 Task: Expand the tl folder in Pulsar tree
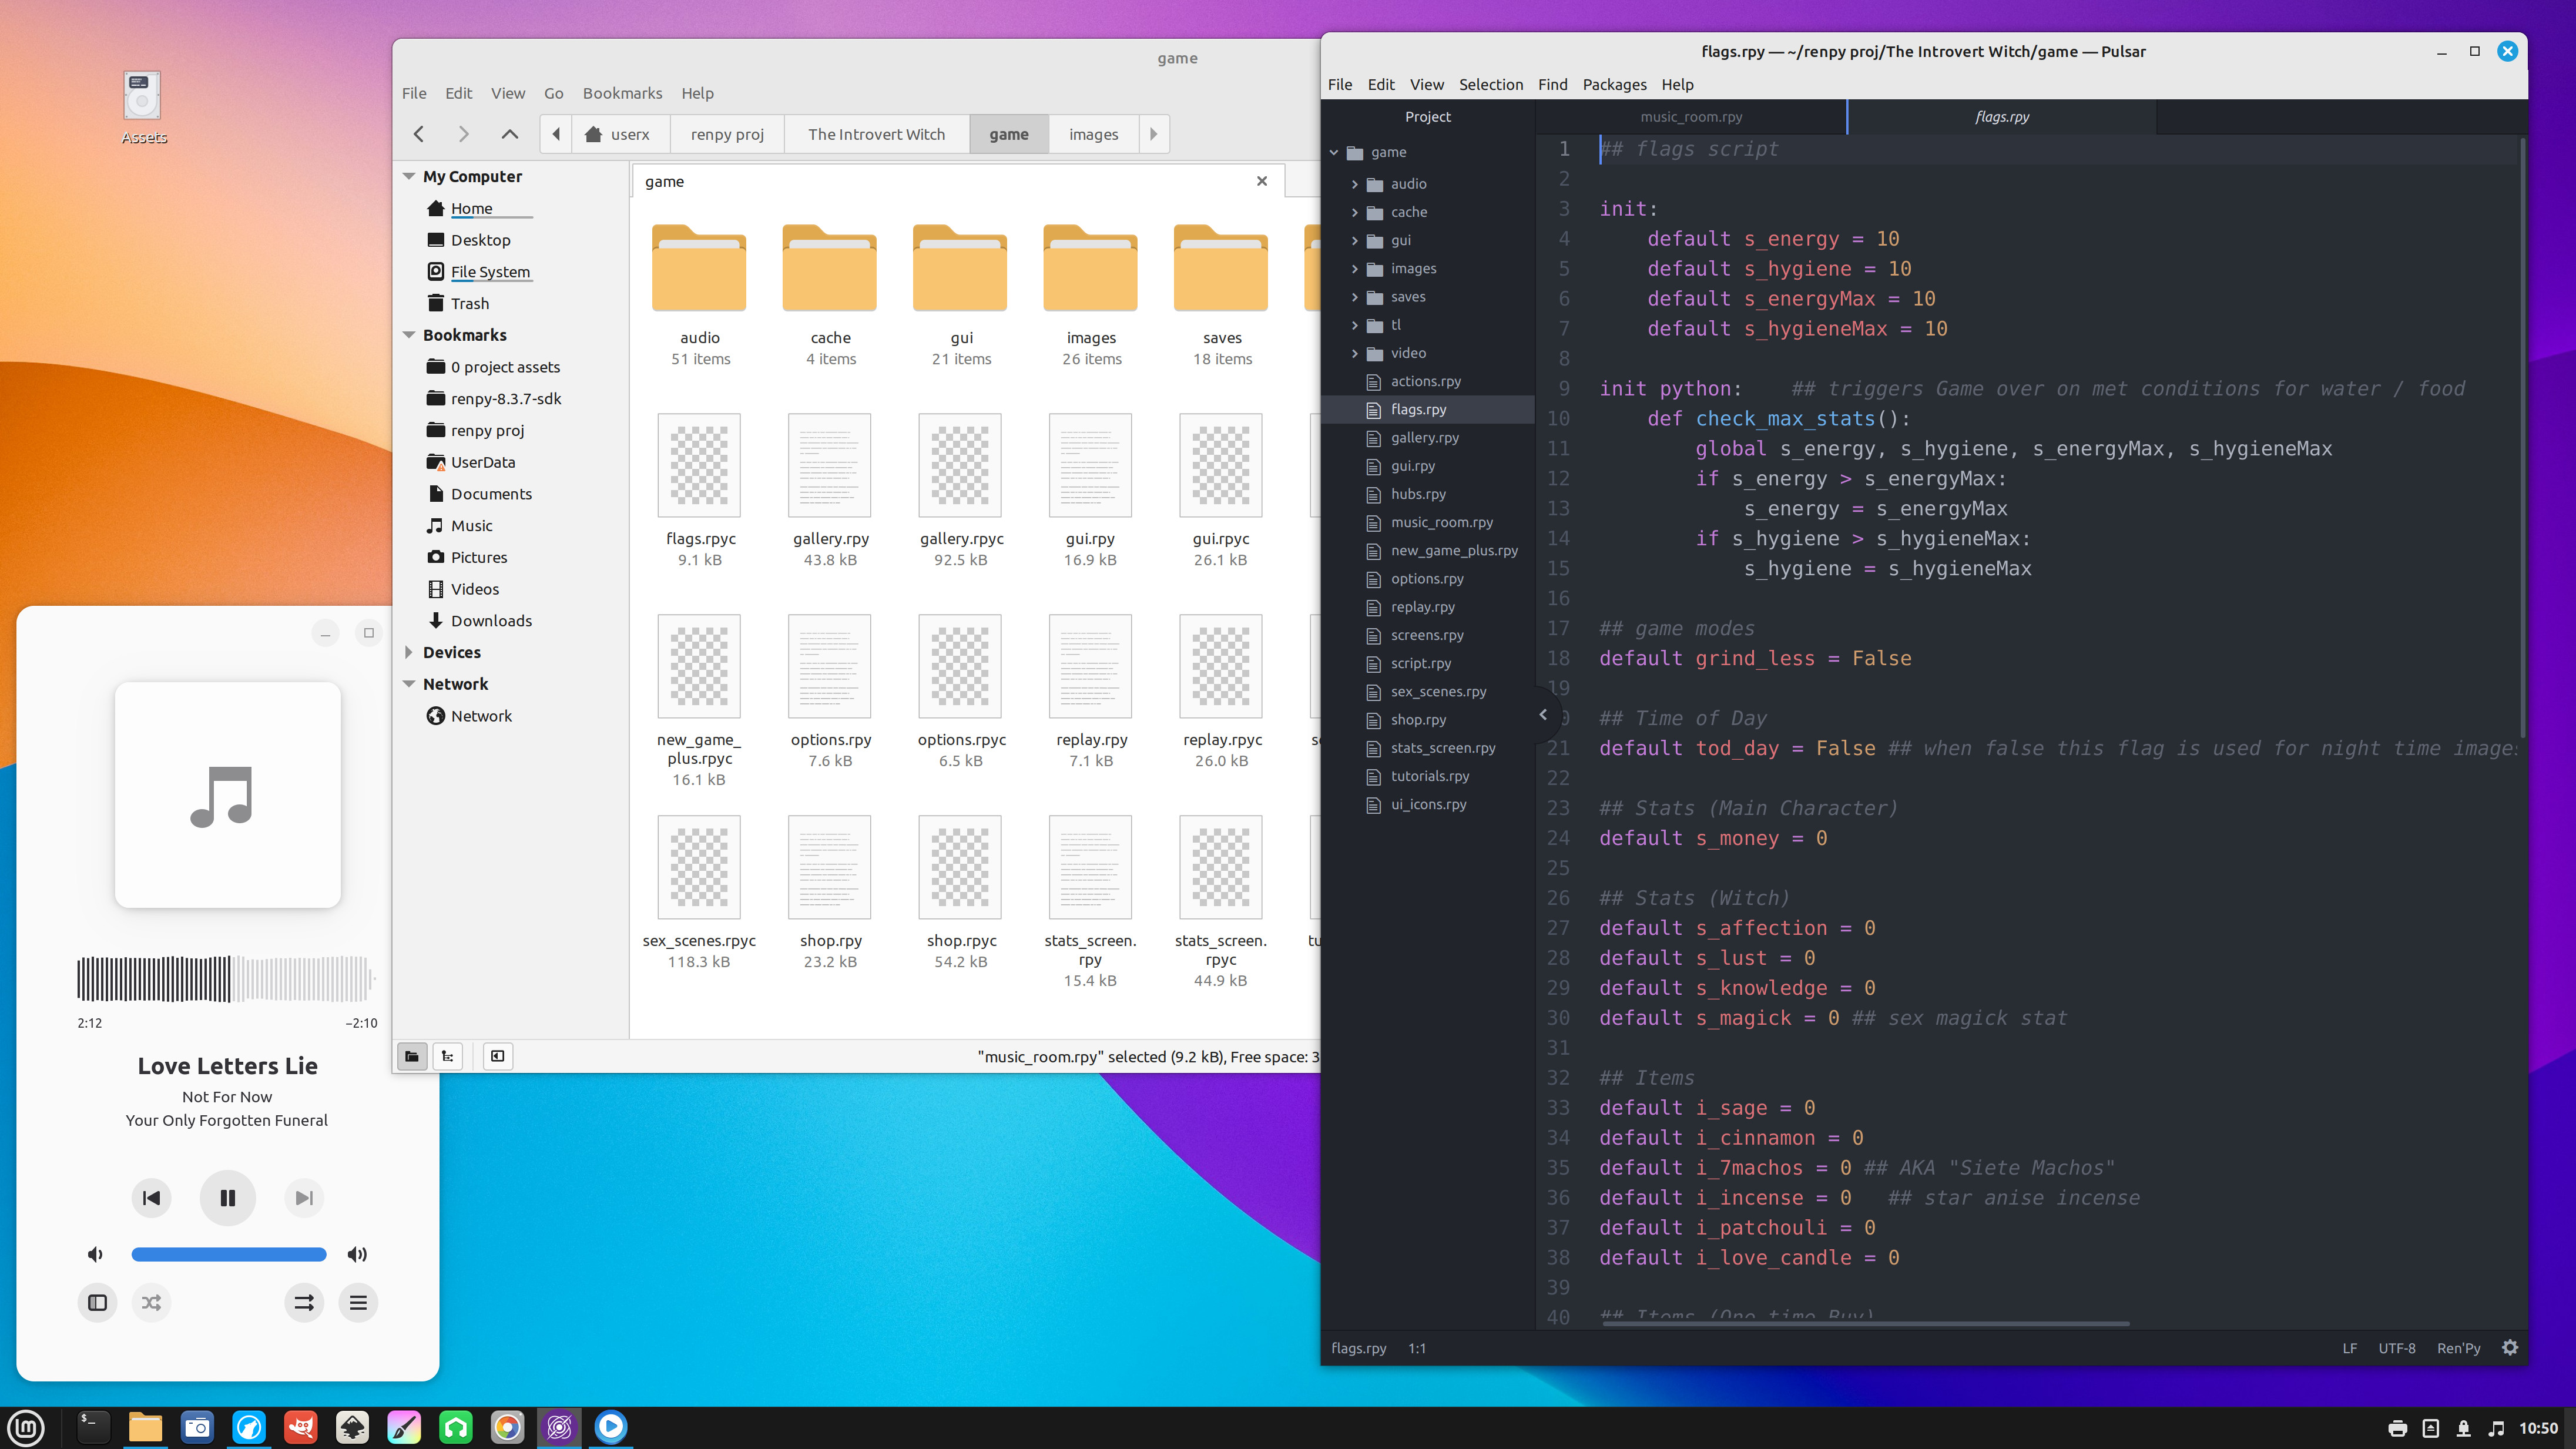coord(1355,325)
